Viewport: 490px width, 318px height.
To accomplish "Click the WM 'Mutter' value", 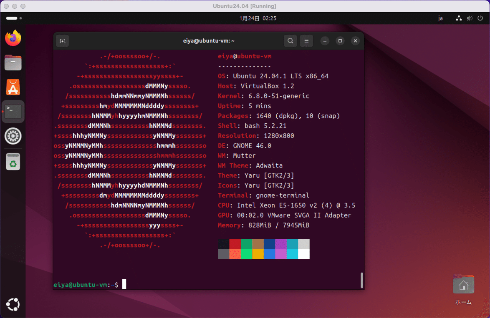I will 244,156.
